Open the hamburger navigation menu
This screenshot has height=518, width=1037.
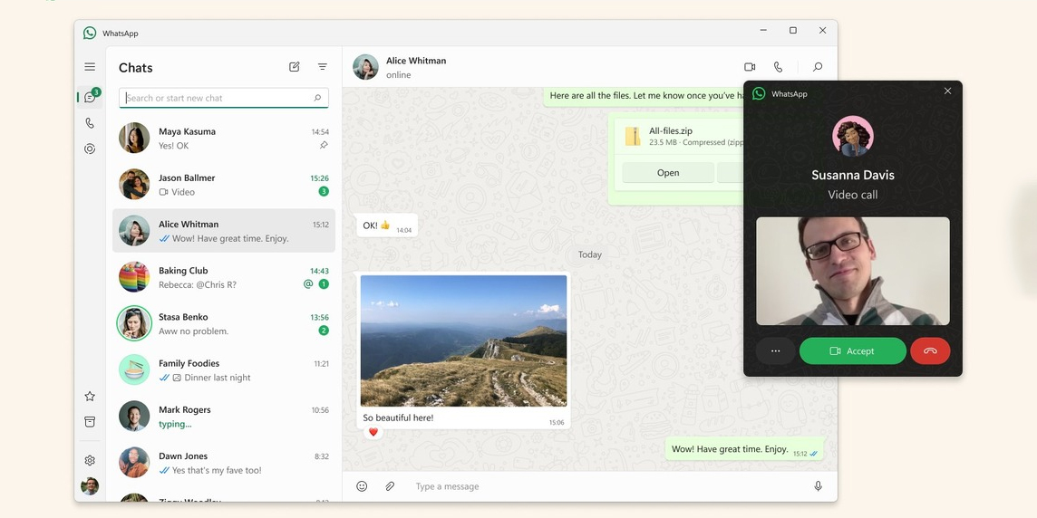point(90,67)
